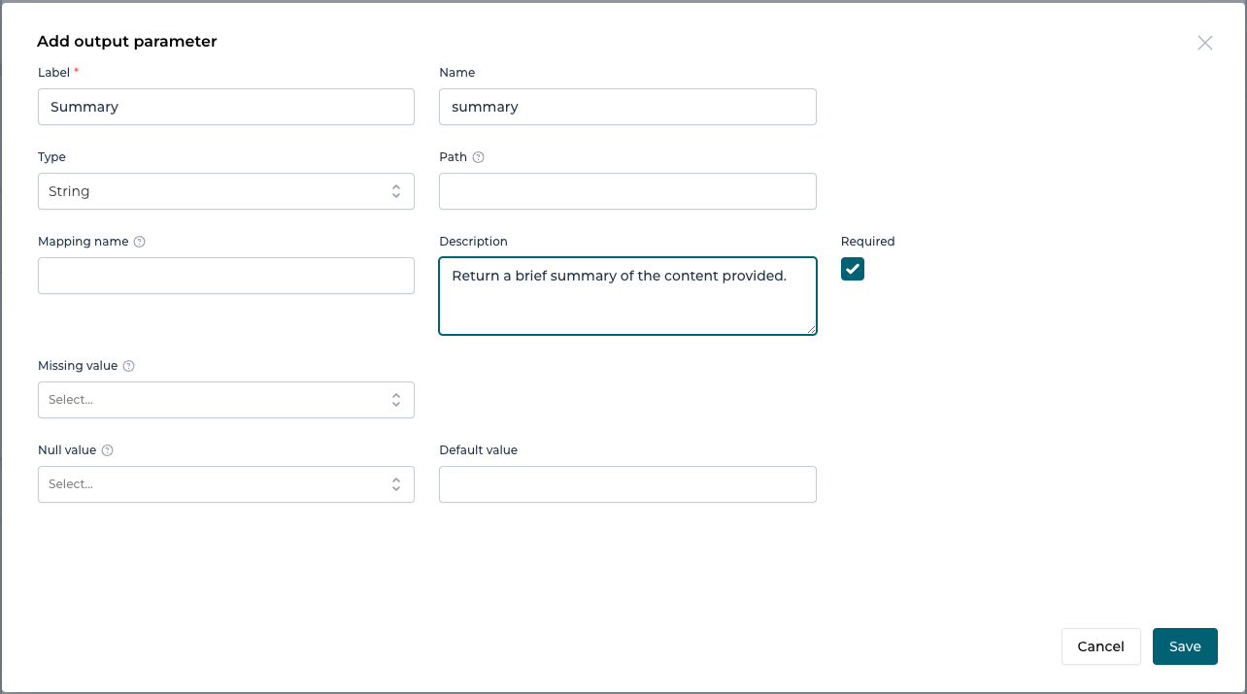Open the Missing value help tooltip
1247x694 pixels.
(x=127, y=366)
